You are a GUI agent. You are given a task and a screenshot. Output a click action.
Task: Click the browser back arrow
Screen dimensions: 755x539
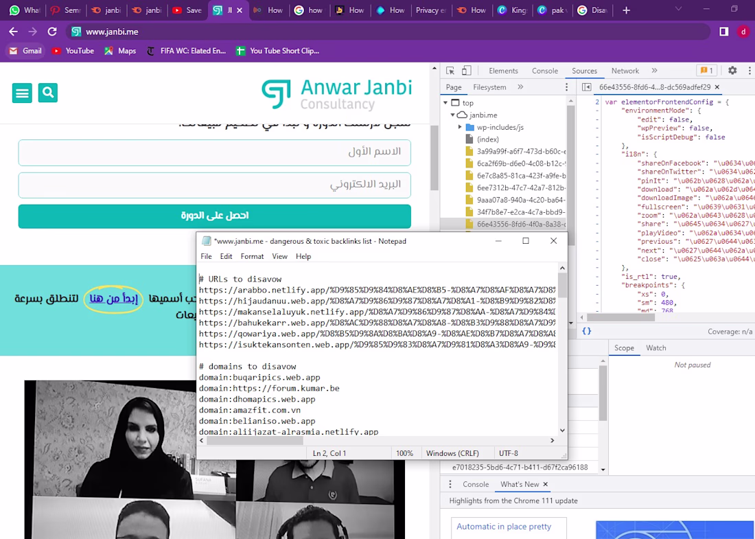coord(13,32)
